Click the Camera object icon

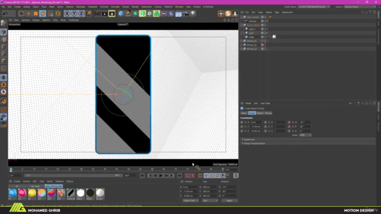pos(186,13)
